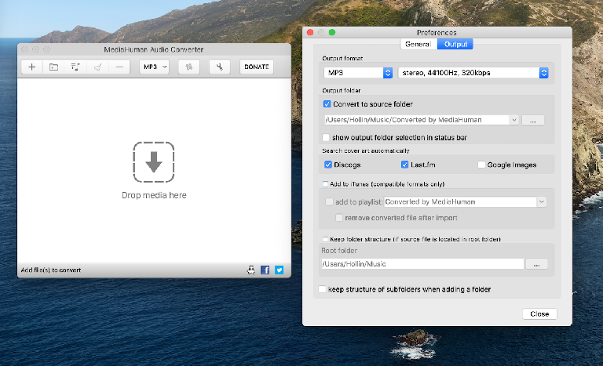Start conversion with the convert arrows icon
The width and height of the screenshot is (603, 366).
[188, 67]
